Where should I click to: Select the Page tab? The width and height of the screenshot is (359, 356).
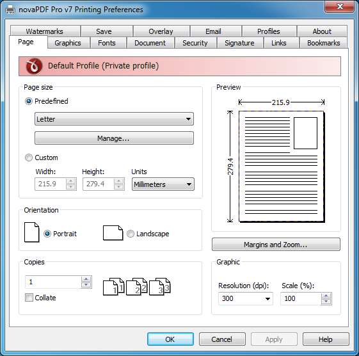pyautogui.click(x=28, y=42)
